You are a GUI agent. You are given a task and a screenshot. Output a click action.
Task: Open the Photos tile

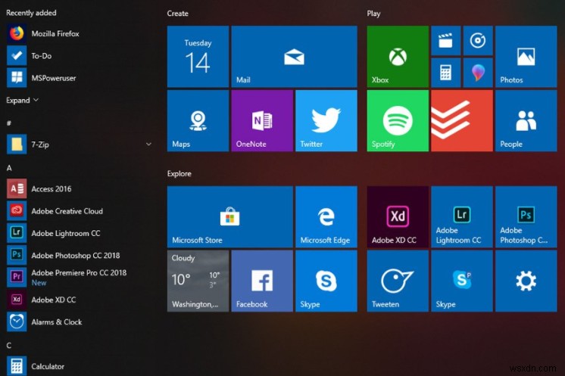[x=526, y=57]
